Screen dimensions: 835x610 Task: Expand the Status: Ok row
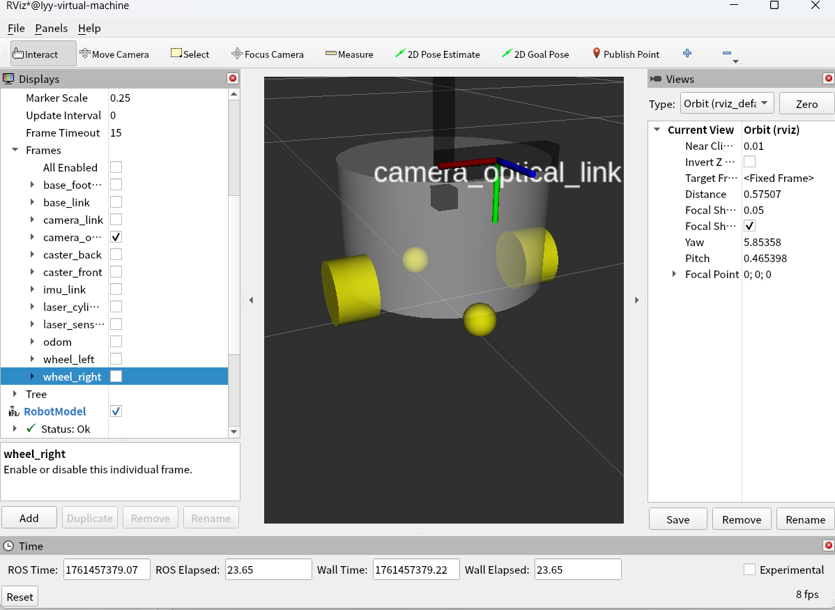[15, 428]
